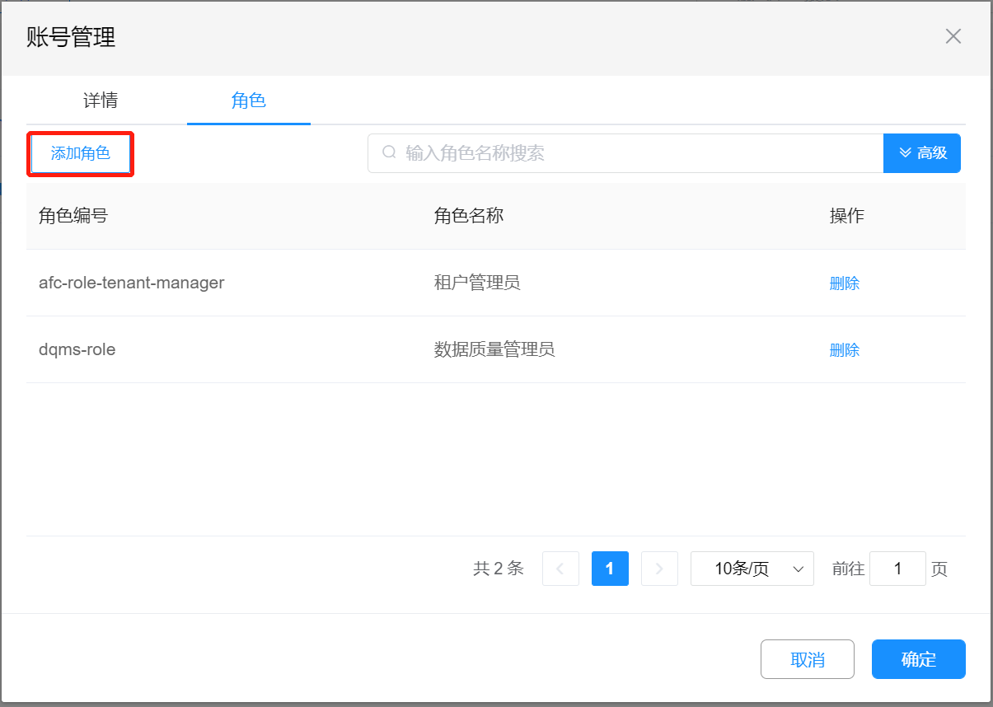Viewport: 993px width, 707px height.
Task: Switch to the 详情 tab
Action: click(x=101, y=101)
